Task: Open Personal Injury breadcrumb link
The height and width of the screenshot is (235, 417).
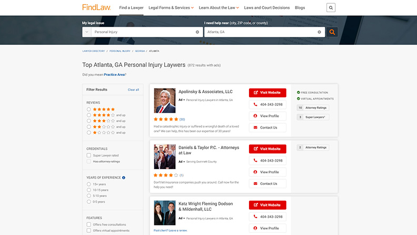Action: [120, 51]
